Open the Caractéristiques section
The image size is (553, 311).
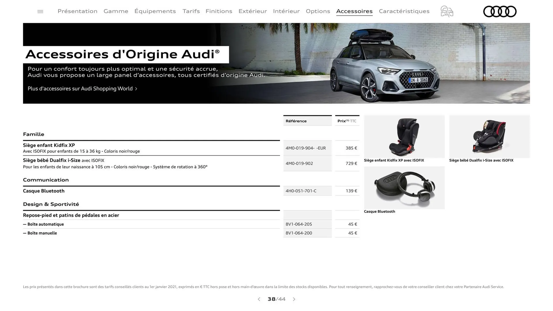coord(404,11)
